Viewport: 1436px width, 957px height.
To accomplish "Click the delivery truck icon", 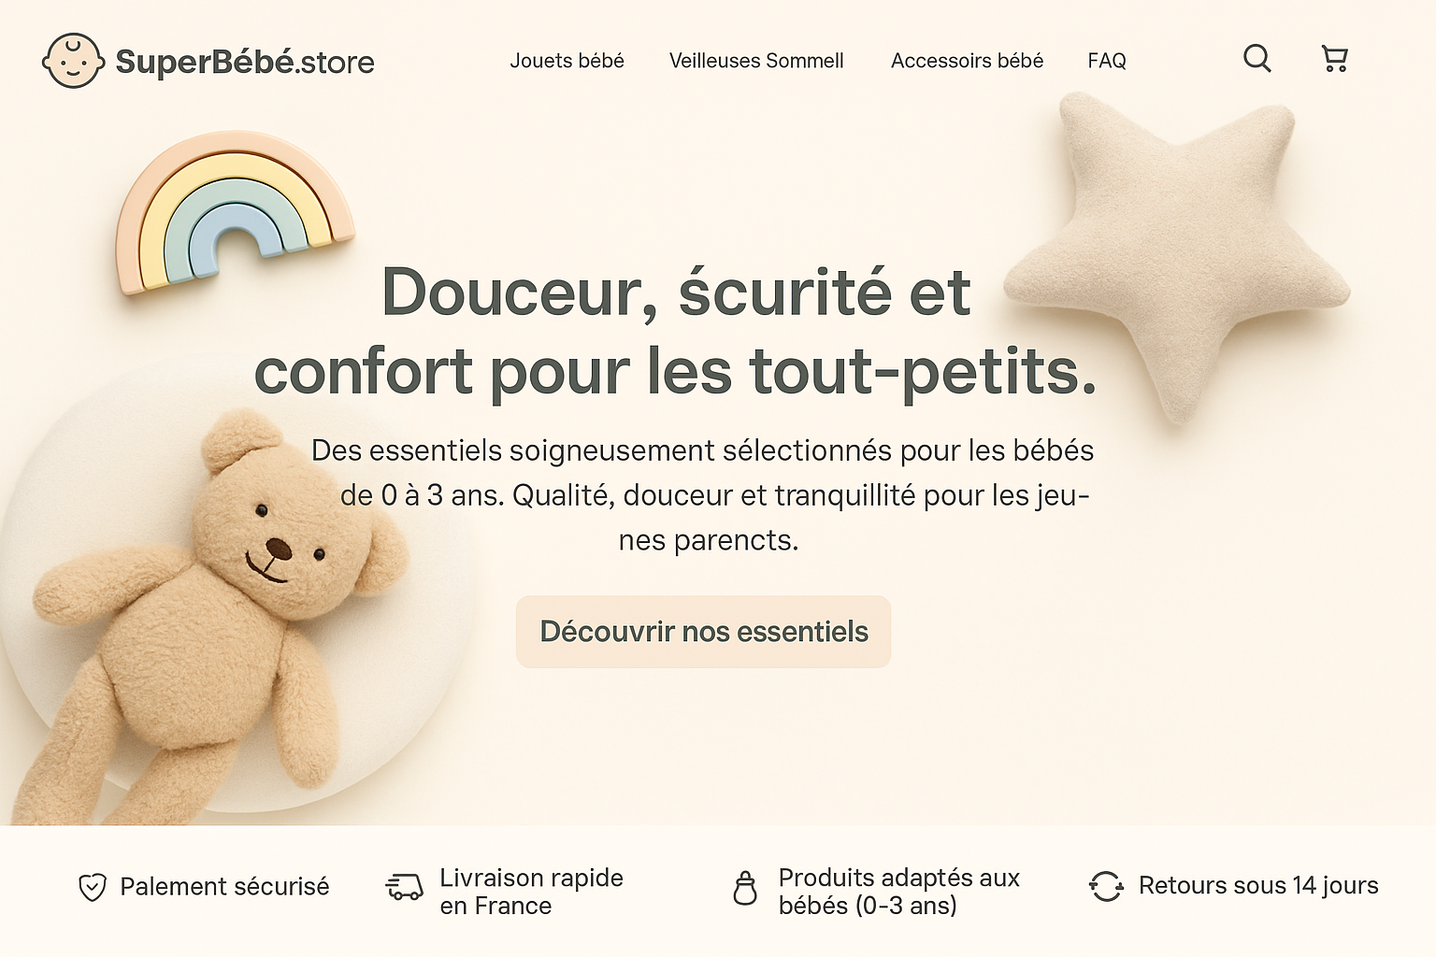I will [x=404, y=887].
